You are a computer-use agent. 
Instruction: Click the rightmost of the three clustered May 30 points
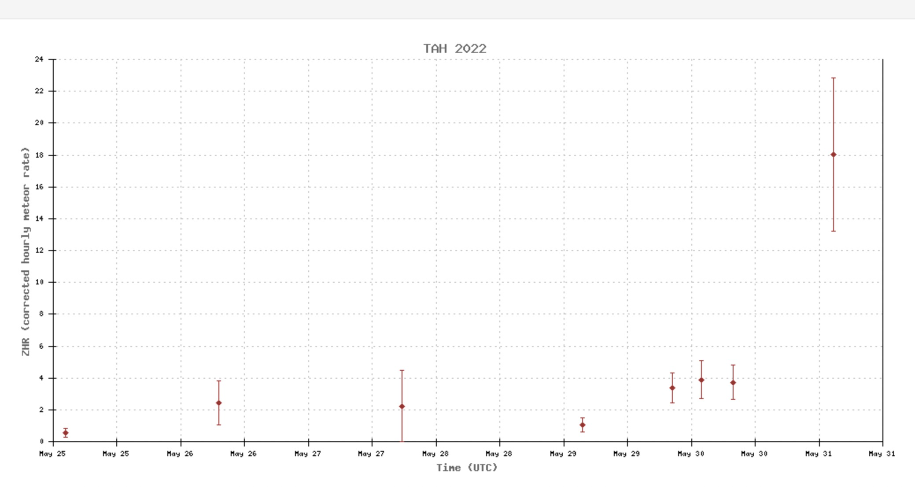(x=733, y=383)
